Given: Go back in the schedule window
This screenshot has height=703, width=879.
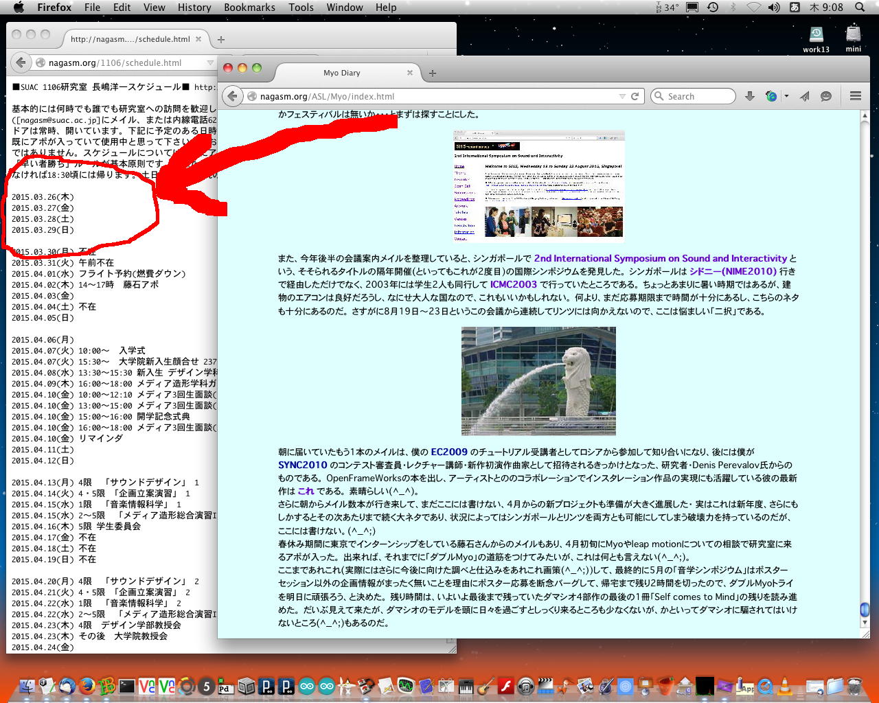Looking at the screenshot, I should click(x=21, y=62).
